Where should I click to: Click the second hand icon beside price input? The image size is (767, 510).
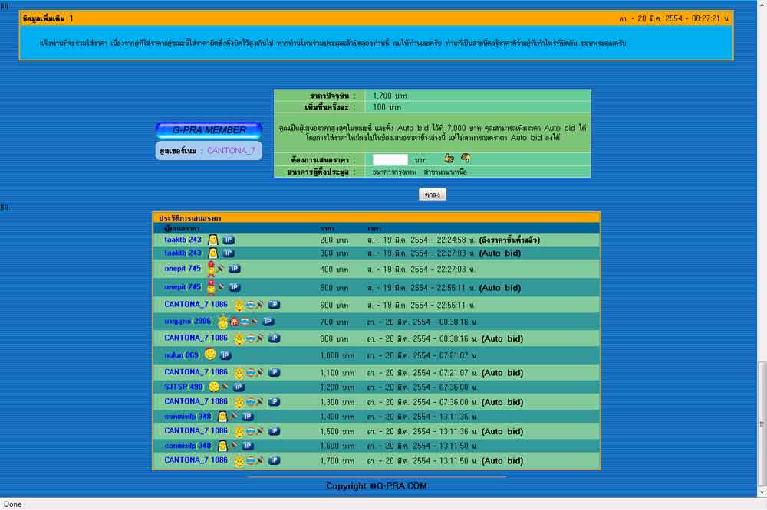466,159
